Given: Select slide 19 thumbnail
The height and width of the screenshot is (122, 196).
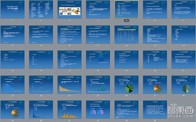Looking at the screenshot, I should tap(126, 59).
